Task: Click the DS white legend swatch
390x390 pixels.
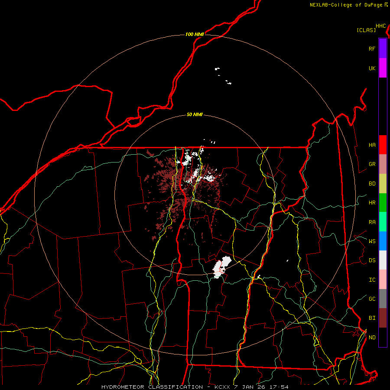Action: [383, 260]
